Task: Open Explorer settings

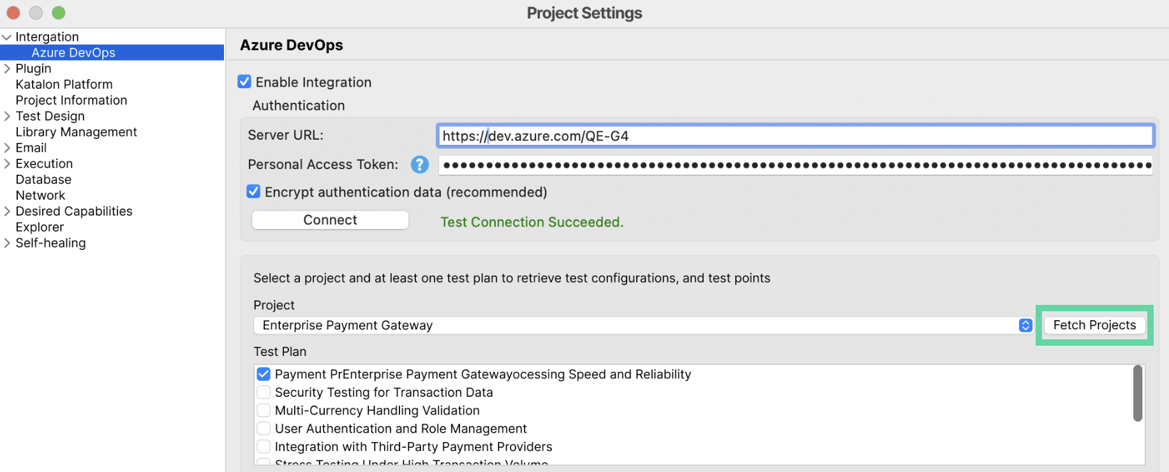Action: tap(40, 227)
